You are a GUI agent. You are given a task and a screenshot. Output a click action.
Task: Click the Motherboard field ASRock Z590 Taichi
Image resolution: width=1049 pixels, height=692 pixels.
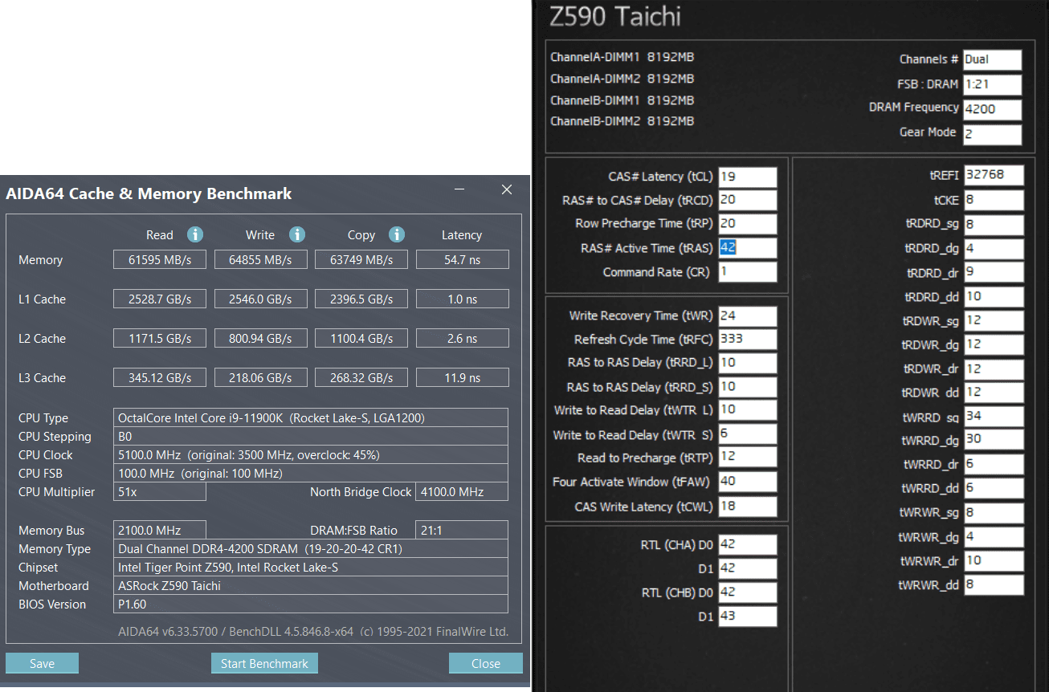(x=311, y=585)
